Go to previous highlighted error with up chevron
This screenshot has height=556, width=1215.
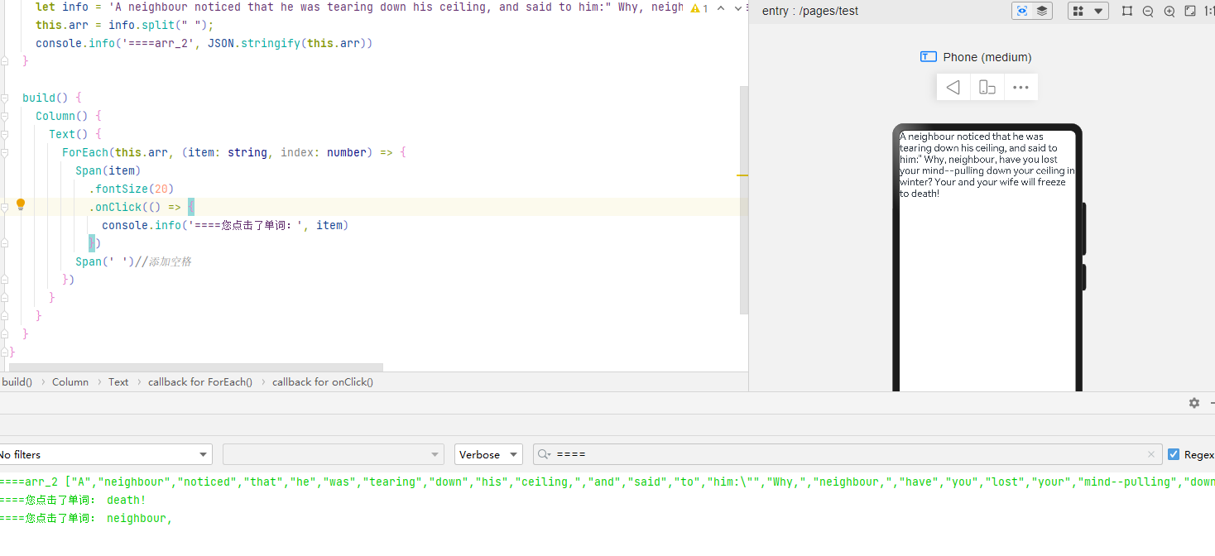(x=721, y=7)
